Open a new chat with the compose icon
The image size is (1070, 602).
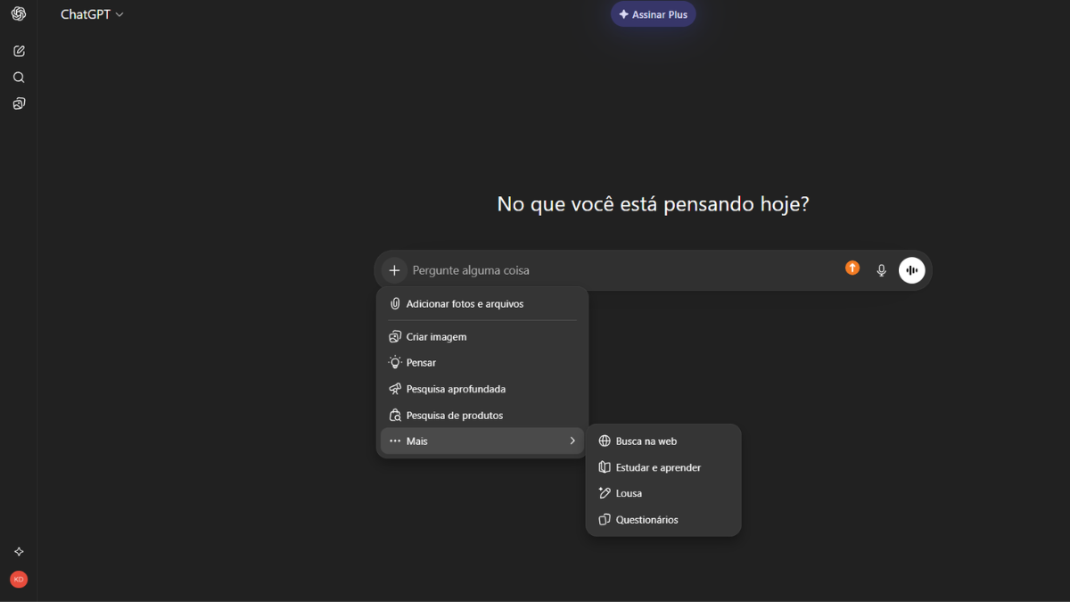tap(18, 51)
